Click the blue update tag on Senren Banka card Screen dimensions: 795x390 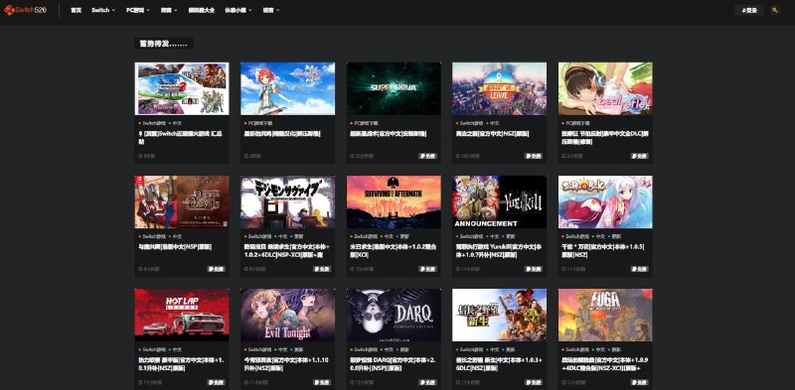pos(615,236)
